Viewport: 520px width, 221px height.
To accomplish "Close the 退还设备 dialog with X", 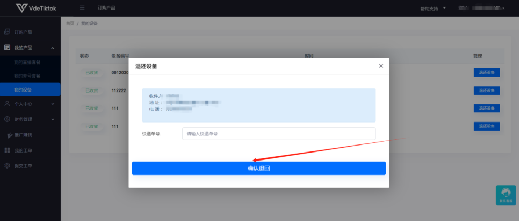I will (x=381, y=66).
